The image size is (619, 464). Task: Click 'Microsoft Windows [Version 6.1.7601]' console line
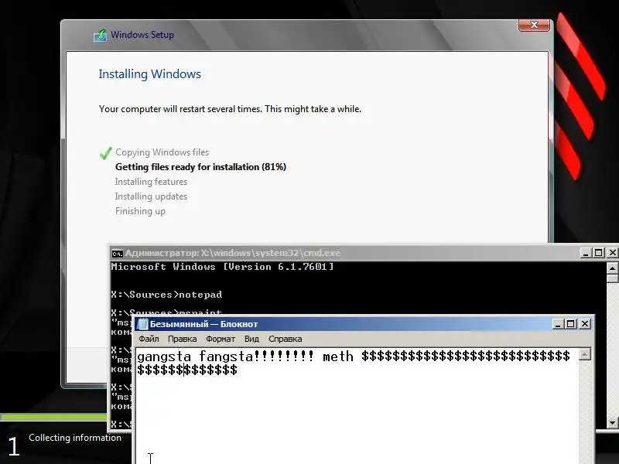pos(222,267)
